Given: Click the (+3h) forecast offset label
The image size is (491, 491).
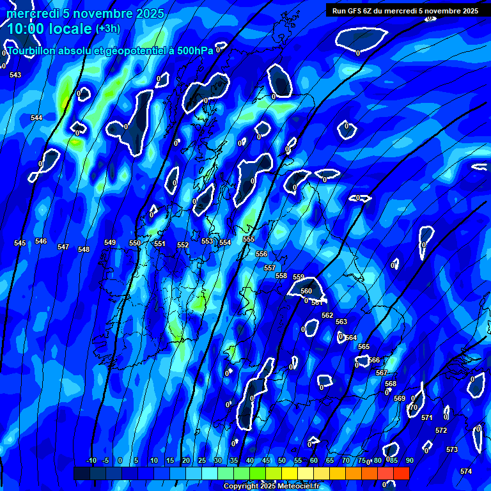Looking at the screenshot, I should click(x=107, y=29).
